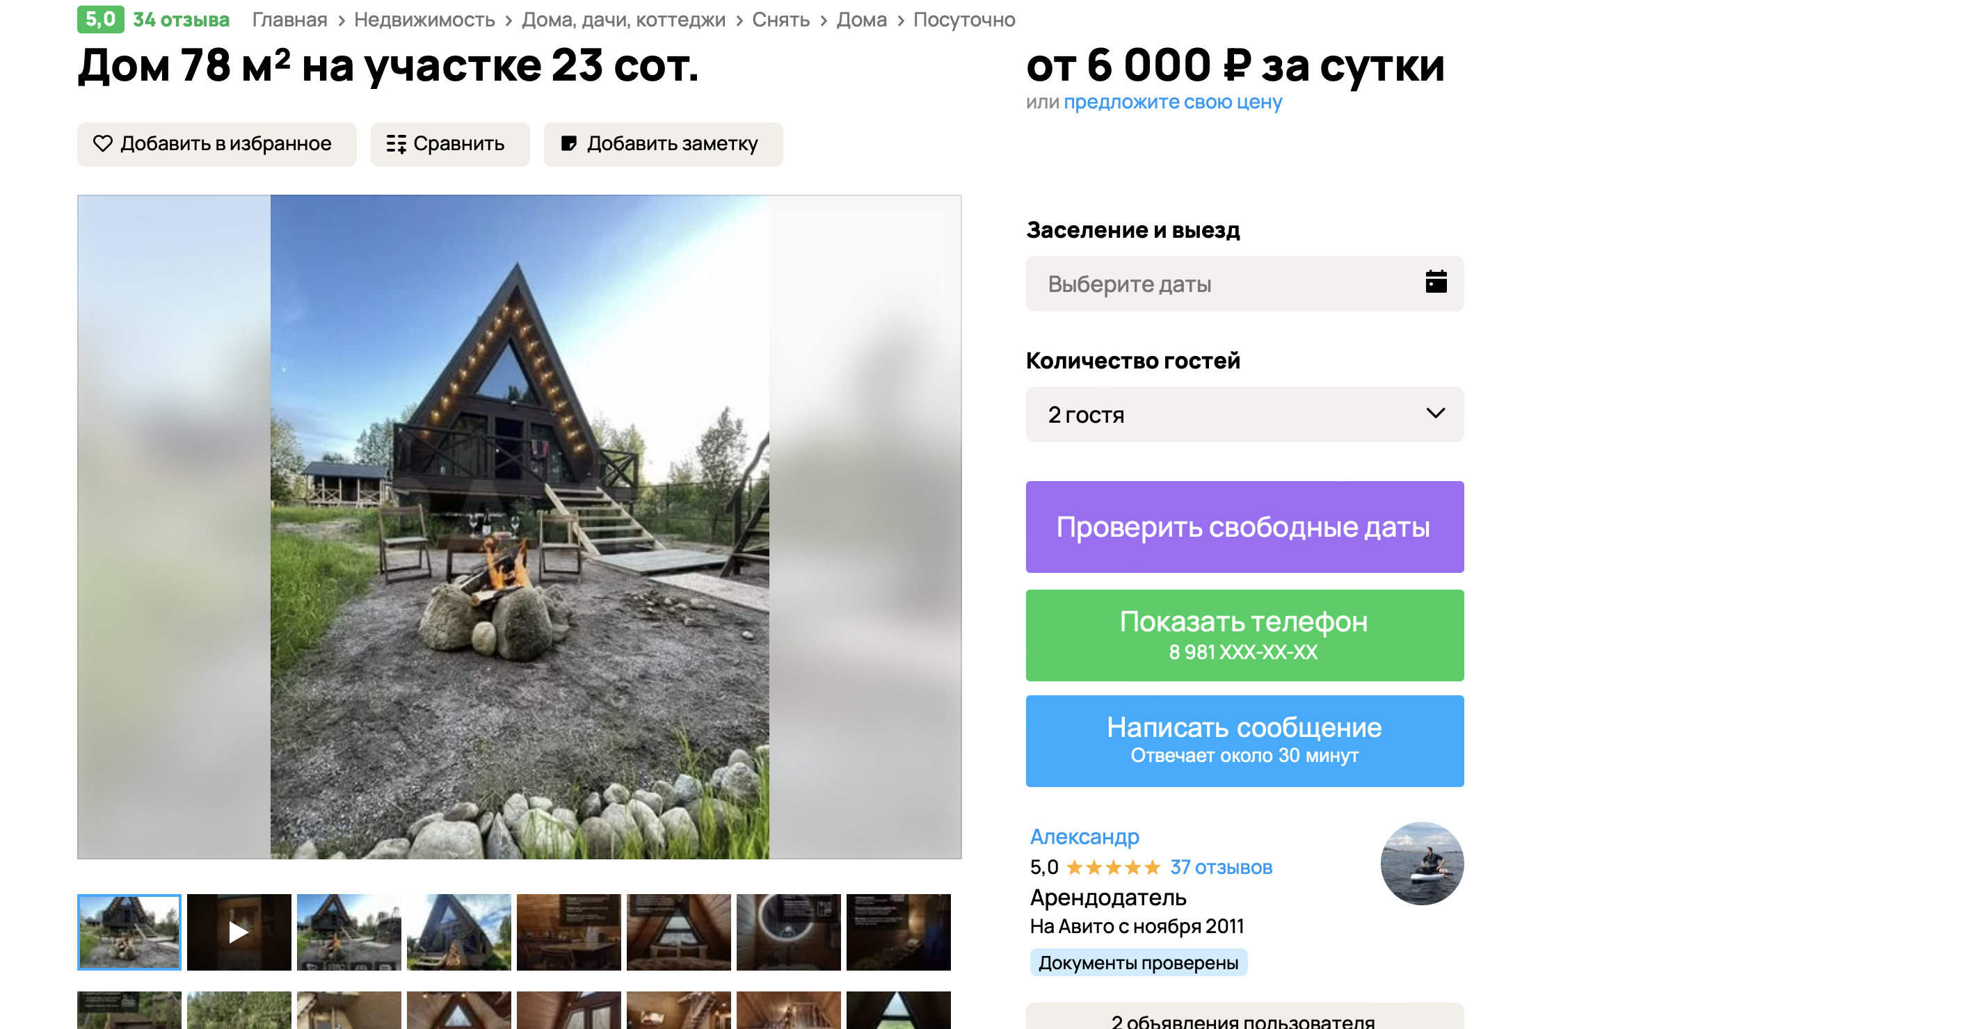
Task: Click the compare list icon beside Сравнить
Action: (x=396, y=144)
